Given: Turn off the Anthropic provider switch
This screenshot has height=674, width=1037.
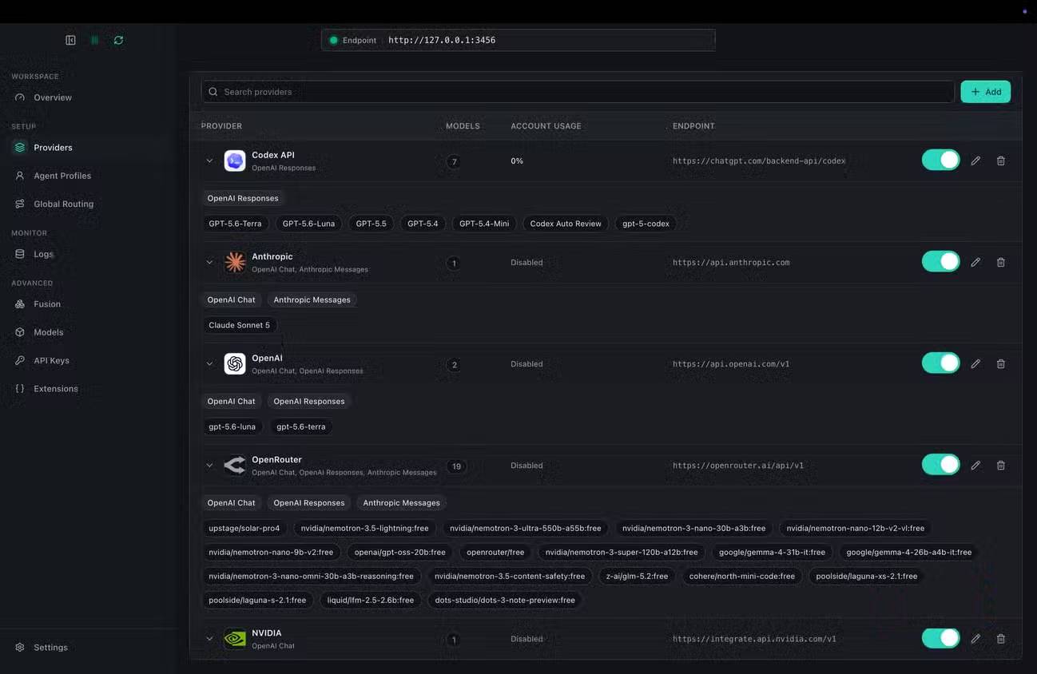Looking at the screenshot, I should [x=940, y=261].
